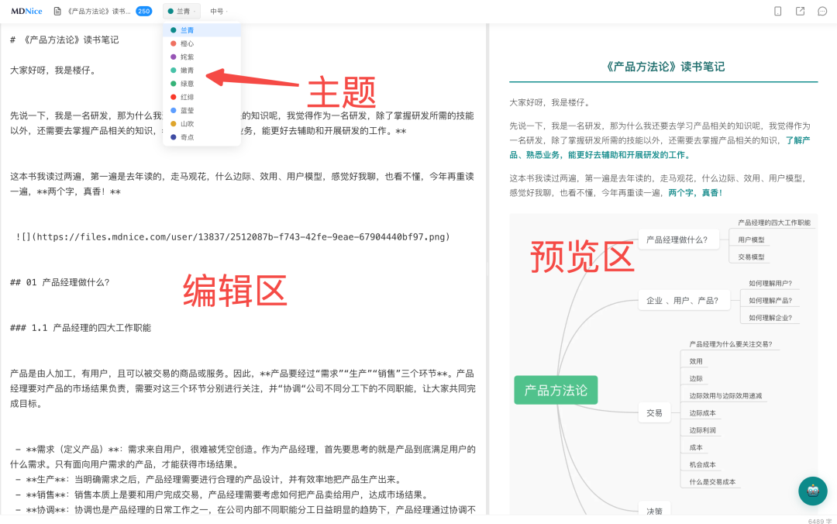The height and width of the screenshot is (524, 837).
Task: Click editor line 大家好呀，我是楼仔。
Action: pos(53,71)
